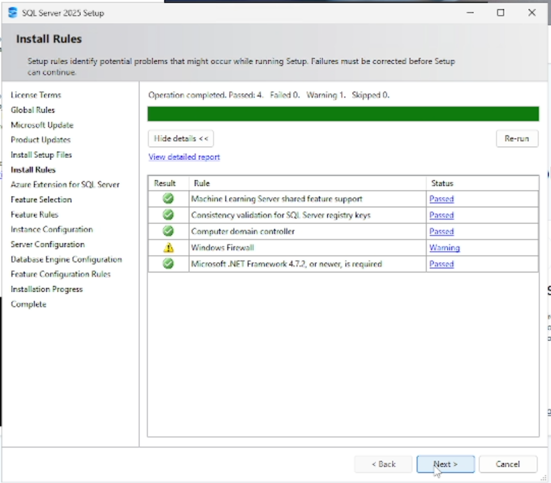Screen dimensions: 551x483
Task: Open the Warning link for Windows Firewall
Action: [x=444, y=247]
